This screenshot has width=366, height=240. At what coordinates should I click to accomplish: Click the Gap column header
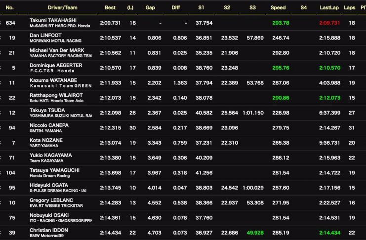click(150, 8)
